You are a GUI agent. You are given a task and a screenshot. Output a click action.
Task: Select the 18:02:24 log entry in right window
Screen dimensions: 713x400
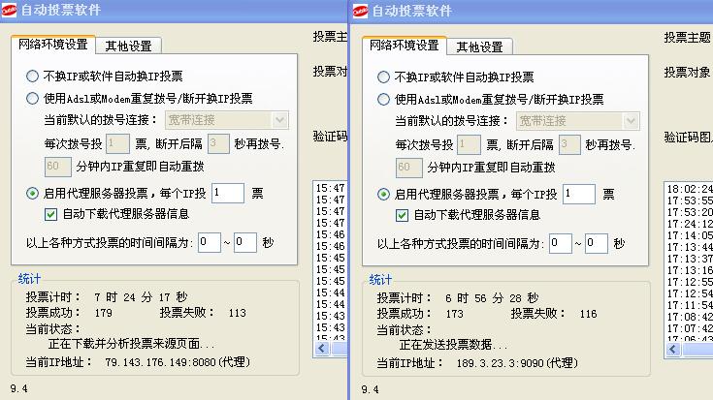tap(687, 188)
